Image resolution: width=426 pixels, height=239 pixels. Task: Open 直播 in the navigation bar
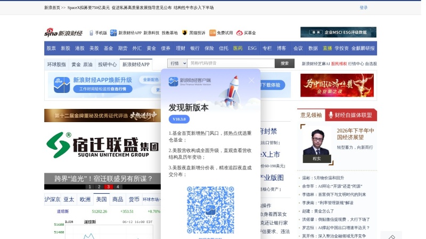(327, 48)
